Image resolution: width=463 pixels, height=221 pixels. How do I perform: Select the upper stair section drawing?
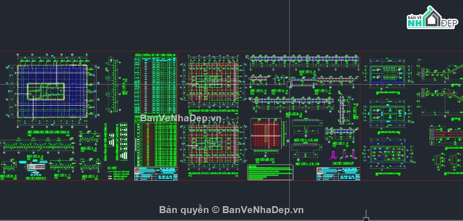coord(440,70)
